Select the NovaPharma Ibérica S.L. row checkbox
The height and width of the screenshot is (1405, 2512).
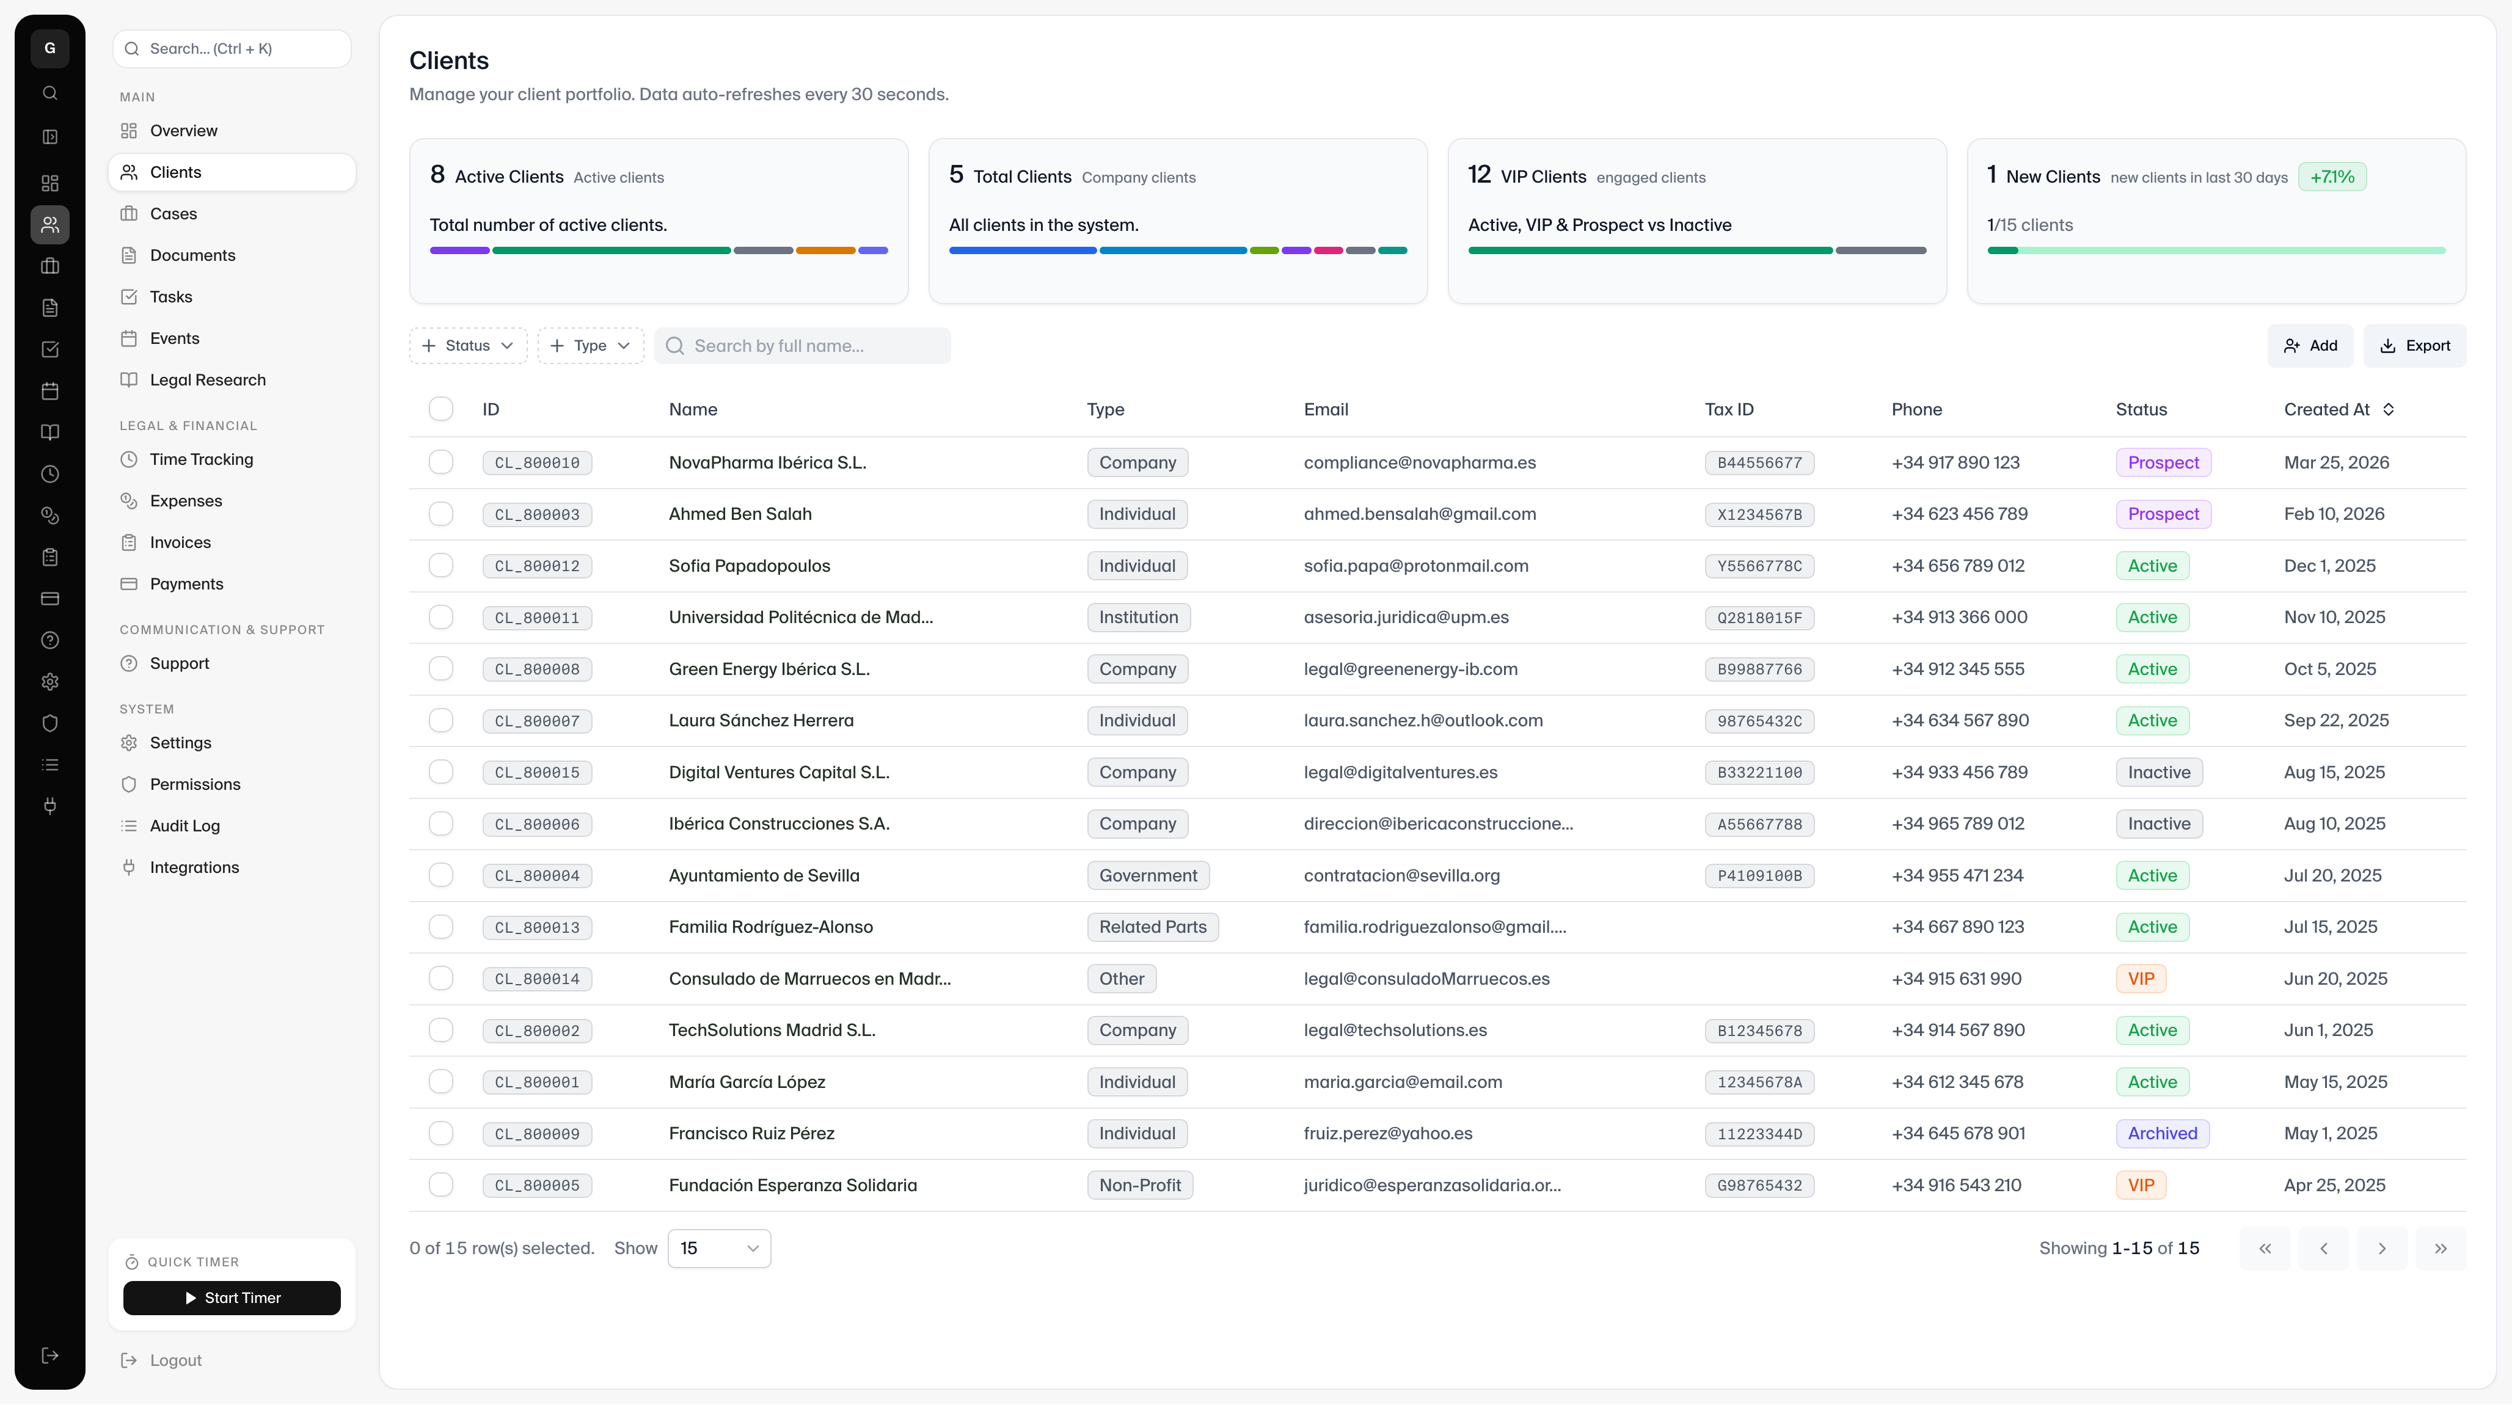[x=441, y=462]
